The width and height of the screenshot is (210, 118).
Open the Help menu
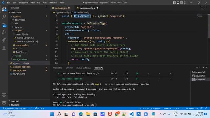click(x=62, y=3)
